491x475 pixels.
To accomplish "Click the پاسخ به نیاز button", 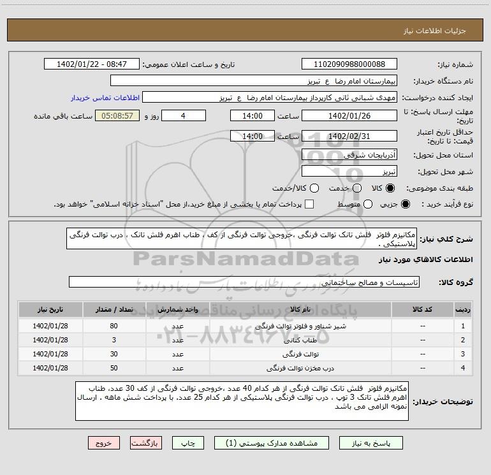I will coord(370,443).
